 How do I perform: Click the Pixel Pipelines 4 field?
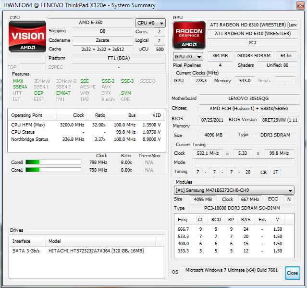pyautogui.click(x=220, y=65)
